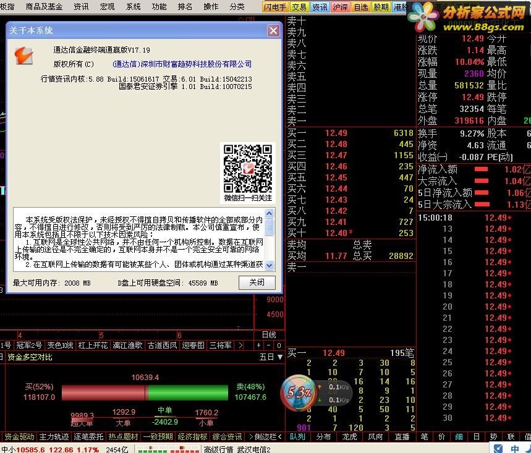Click the 关闭 button in the about dialog
The height and width of the screenshot is (453, 531).
coord(257,282)
